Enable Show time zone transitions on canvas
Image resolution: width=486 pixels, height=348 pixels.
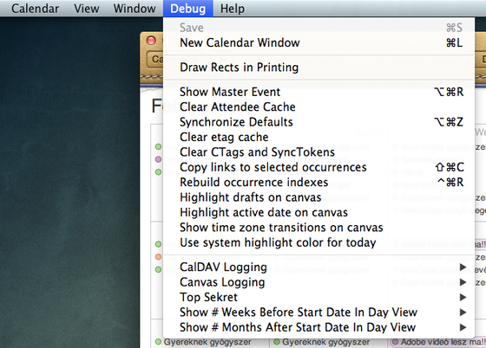tap(319, 228)
